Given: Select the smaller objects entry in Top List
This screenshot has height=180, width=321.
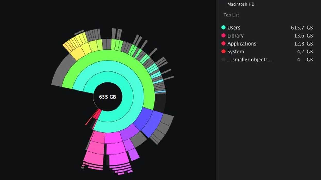Looking at the screenshot, I should 267,60.
